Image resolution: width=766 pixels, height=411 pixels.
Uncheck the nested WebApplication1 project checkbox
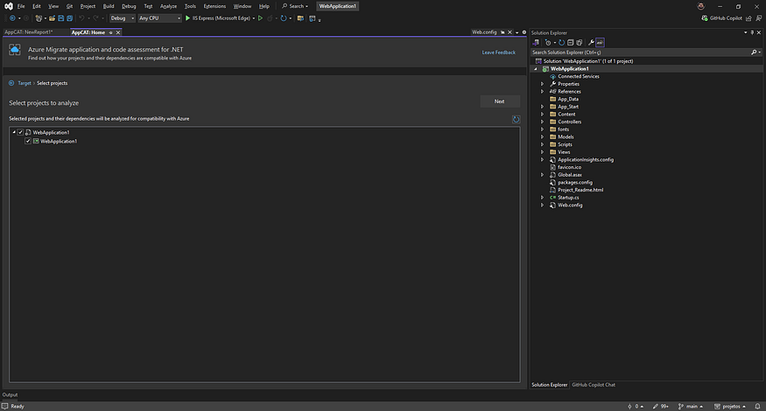tap(28, 141)
